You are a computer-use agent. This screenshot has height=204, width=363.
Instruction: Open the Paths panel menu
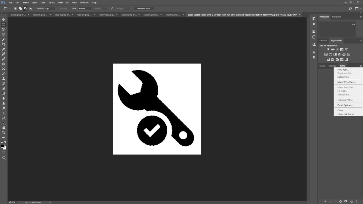coord(360,65)
